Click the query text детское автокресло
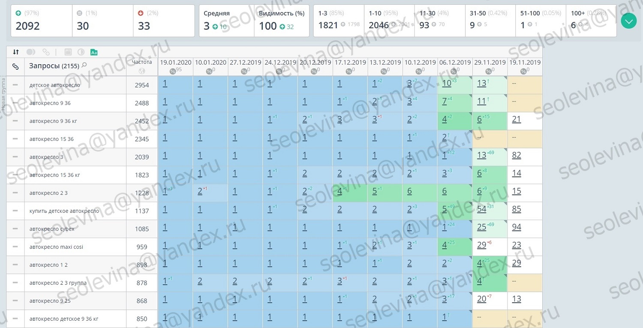The width and height of the screenshot is (643, 328). point(55,85)
